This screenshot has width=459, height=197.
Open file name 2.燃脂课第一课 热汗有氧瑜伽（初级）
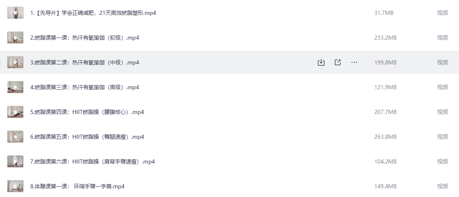(84, 38)
